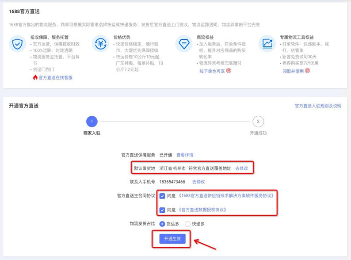The height and width of the screenshot is (260, 351).
Task: Click 查看详情 next to 已开通
Action: tap(185, 155)
